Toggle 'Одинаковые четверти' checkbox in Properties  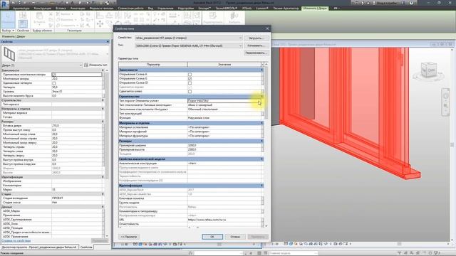54,83
